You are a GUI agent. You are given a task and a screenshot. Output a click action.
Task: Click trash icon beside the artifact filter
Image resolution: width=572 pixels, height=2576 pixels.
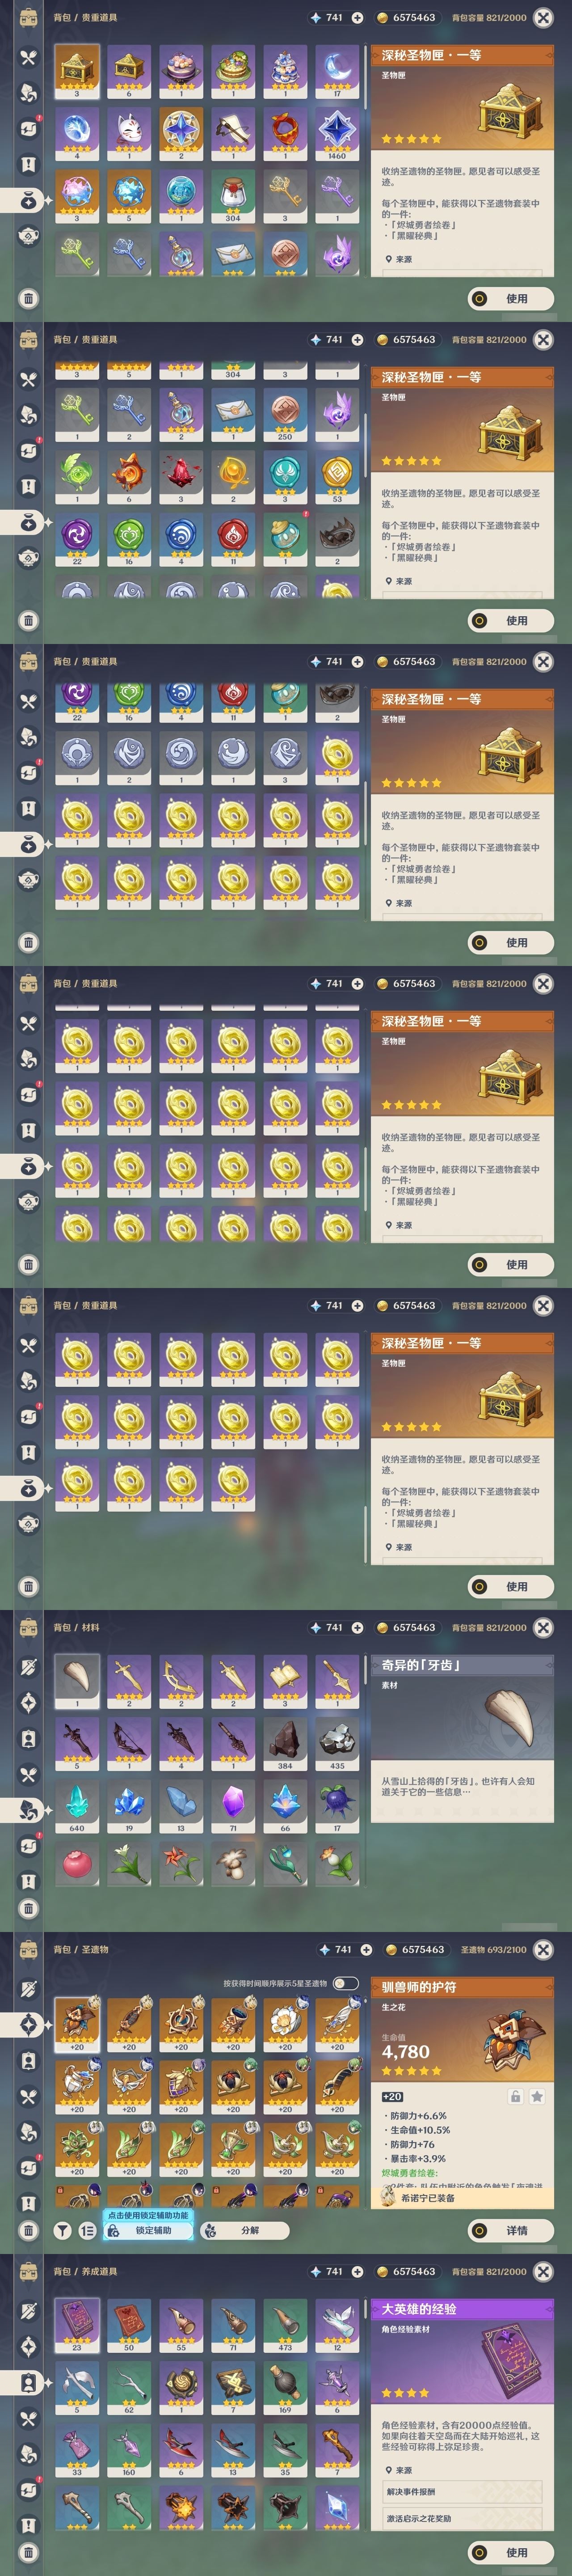tap(29, 2230)
